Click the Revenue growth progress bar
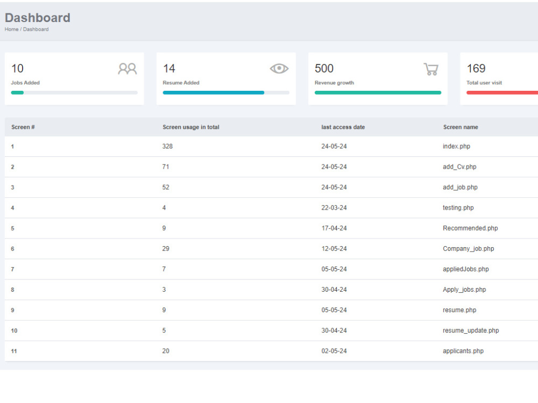 378,92
